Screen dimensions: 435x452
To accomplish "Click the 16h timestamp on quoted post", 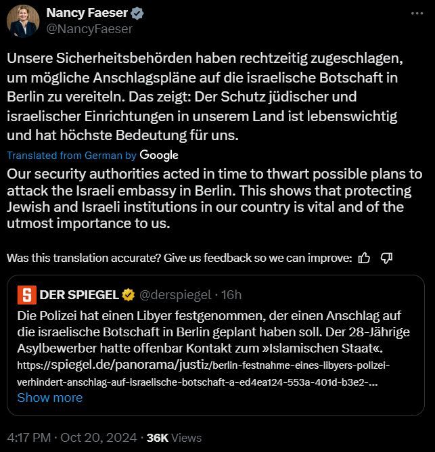I will point(231,295).
